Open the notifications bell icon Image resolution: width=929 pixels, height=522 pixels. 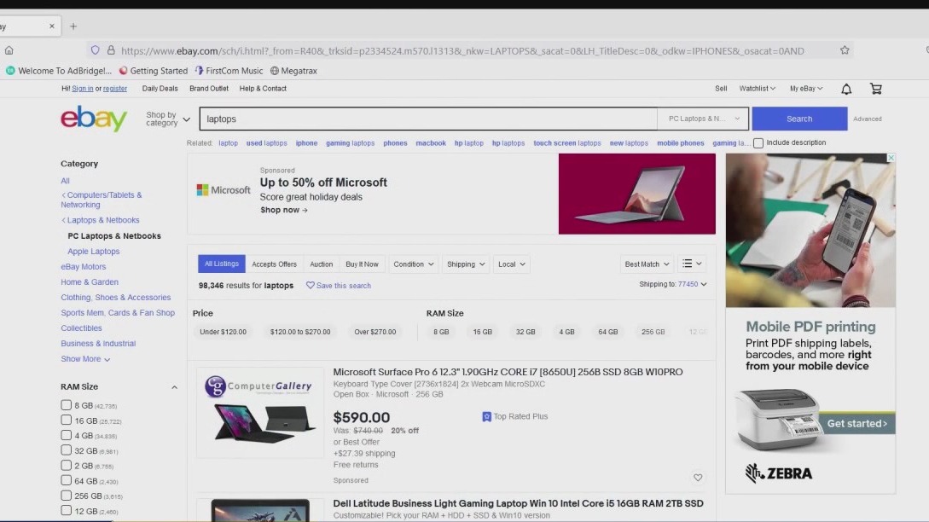(846, 89)
